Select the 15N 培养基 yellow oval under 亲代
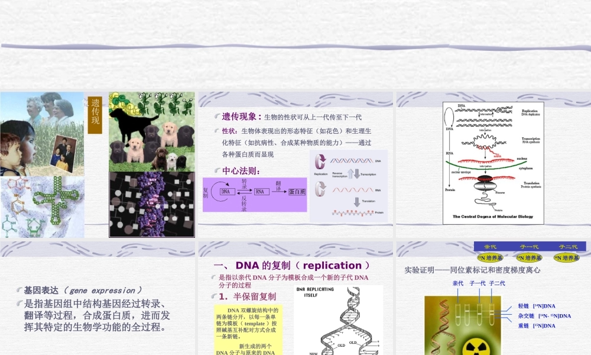This screenshot has width=591, height=355. (489, 258)
